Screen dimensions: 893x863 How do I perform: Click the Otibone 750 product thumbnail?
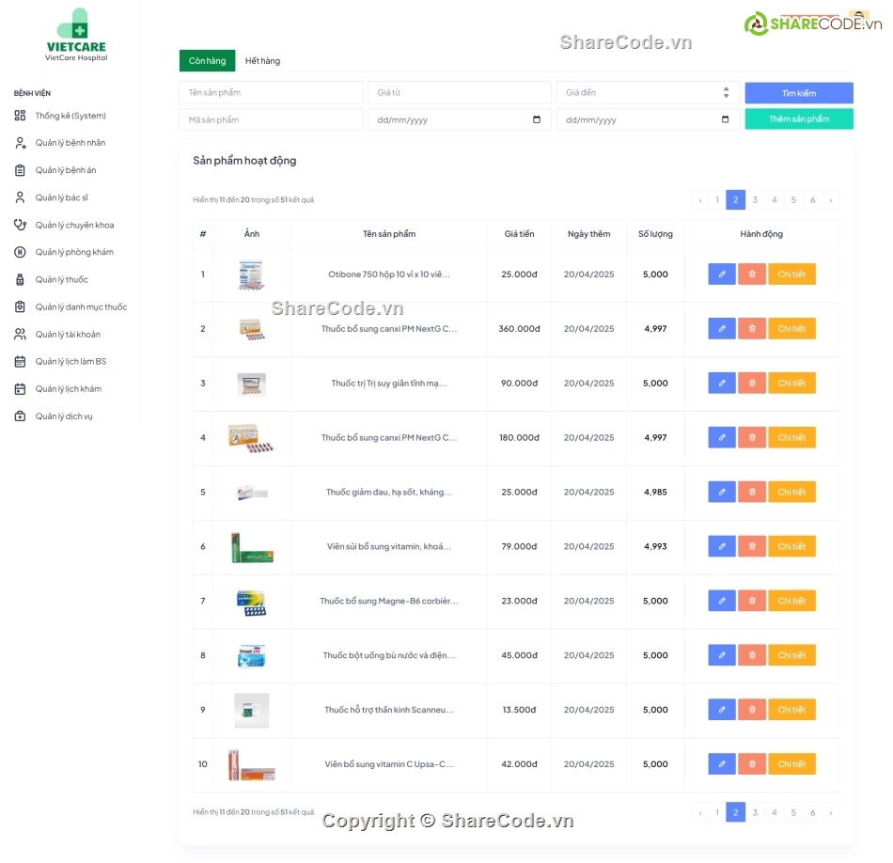[x=251, y=275]
